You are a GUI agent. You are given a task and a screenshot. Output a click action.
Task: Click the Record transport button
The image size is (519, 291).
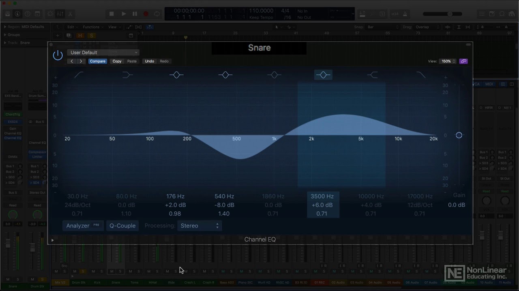coord(146,14)
